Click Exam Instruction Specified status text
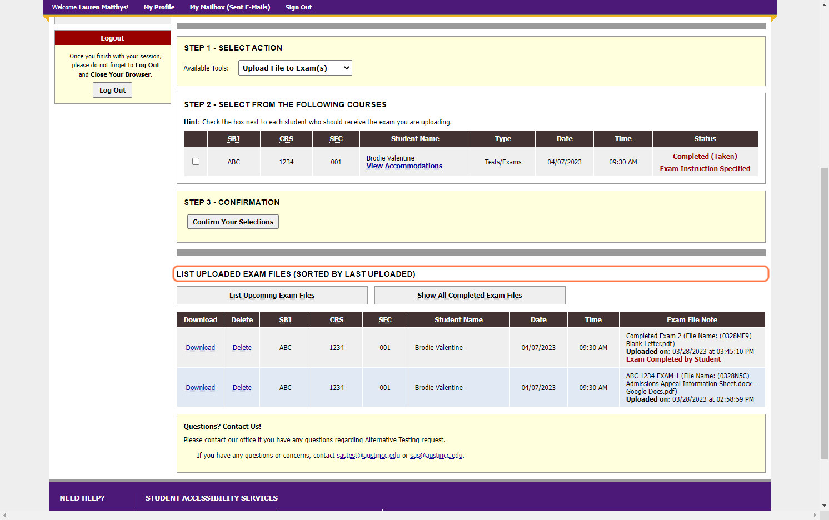Image resolution: width=829 pixels, height=520 pixels. pyautogui.click(x=705, y=169)
